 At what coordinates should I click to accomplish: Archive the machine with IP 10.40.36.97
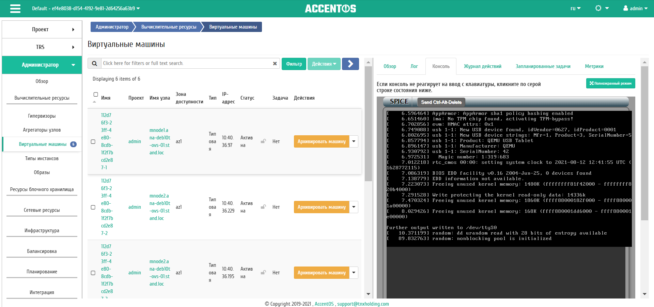[x=322, y=141]
